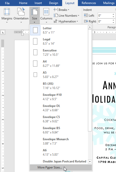Collapse the Size dropdown button
Viewport: 116px width, 172px height.
click(35, 15)
